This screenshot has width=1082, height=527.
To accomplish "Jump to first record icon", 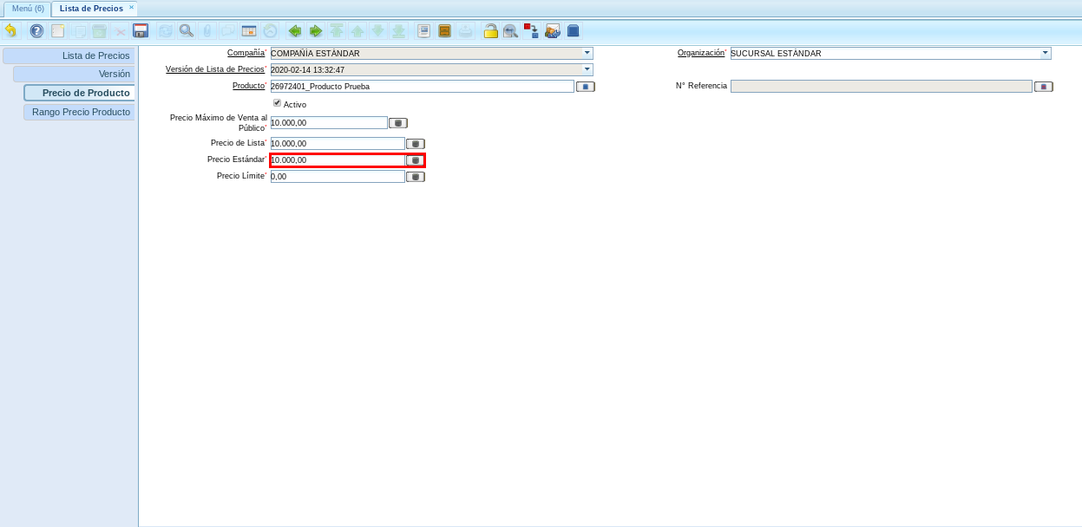I will [x=337, y=31].
